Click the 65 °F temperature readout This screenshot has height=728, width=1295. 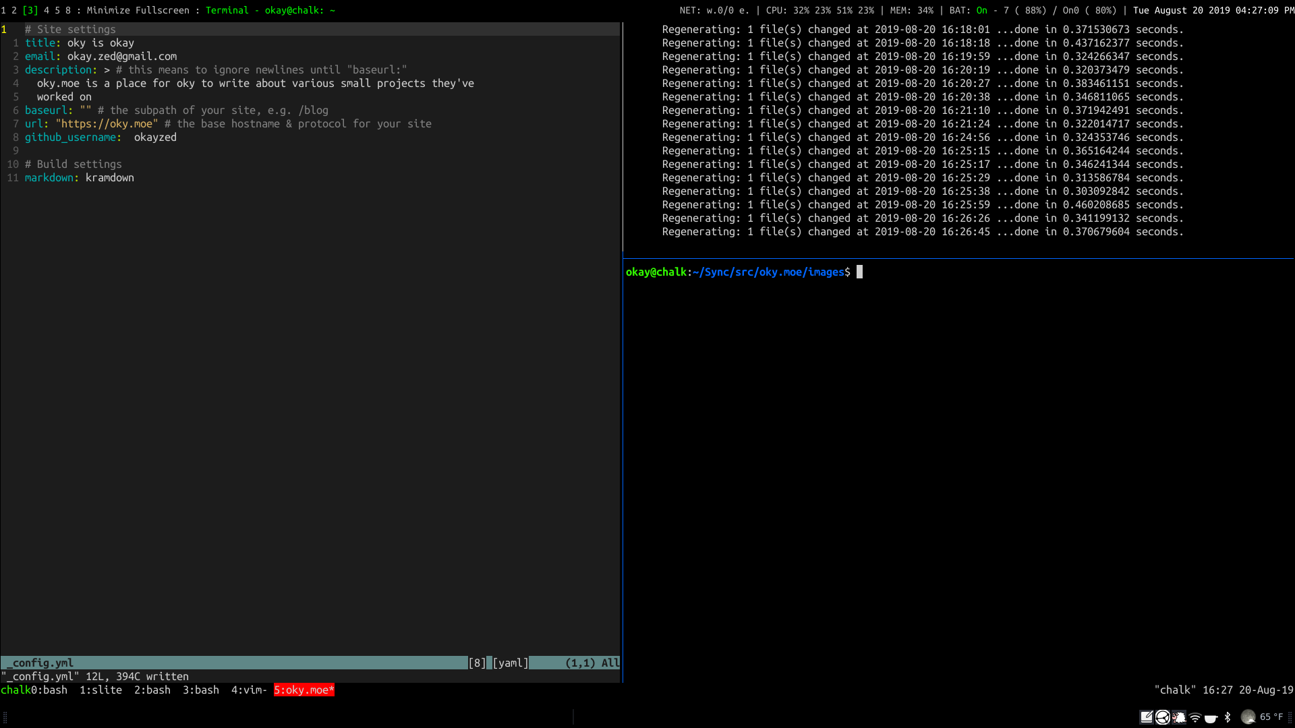(x=1271, y=717)
